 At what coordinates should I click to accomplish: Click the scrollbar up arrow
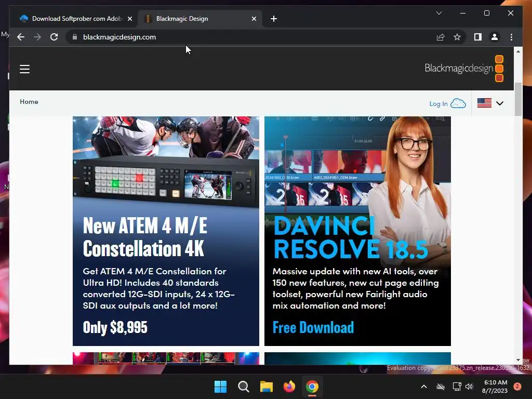click(x=518, y=51)
